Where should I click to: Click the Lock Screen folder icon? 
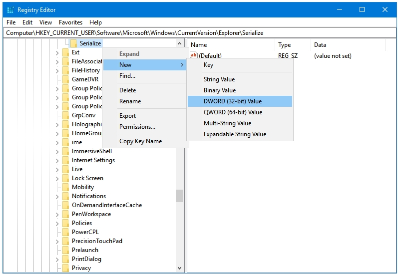coord(65,178)
